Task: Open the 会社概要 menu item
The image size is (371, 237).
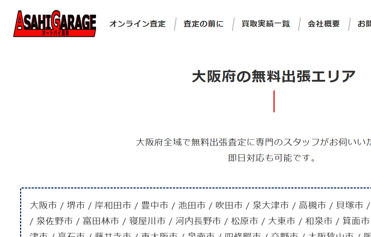Action: [x=324, y=24]
